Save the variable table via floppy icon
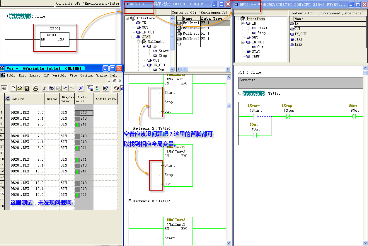The height and width of the screenshot is (246, 368). click(x=27, y=88)
